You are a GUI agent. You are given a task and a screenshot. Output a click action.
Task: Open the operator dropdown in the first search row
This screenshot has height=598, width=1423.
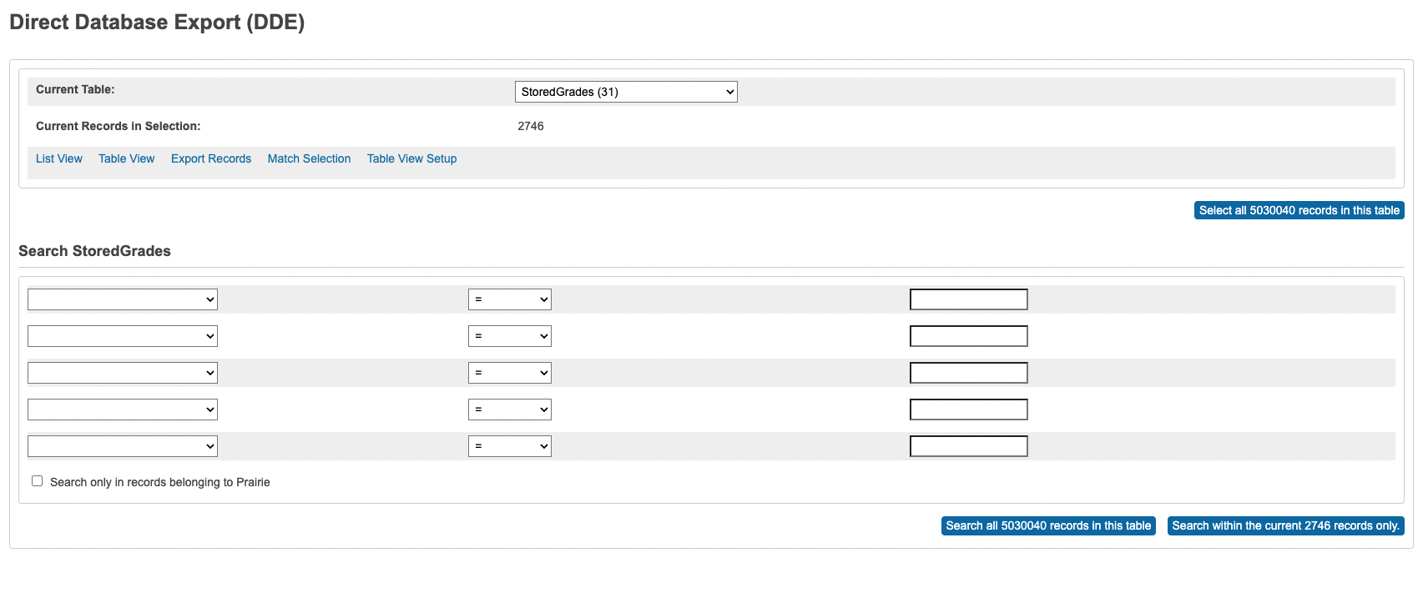pos(510,299)
